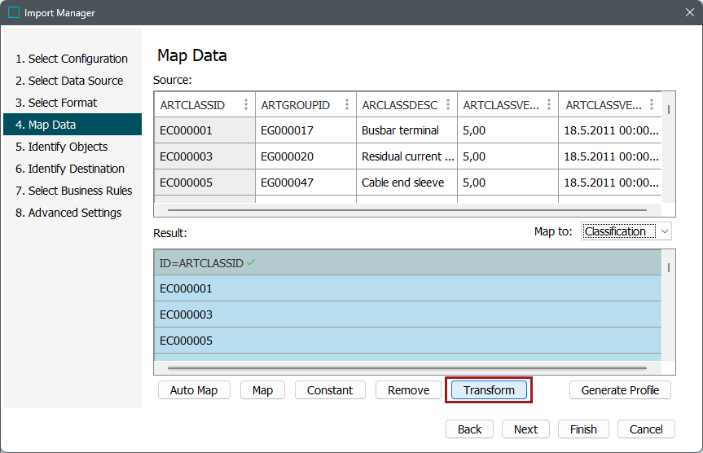Proceed with the Next button
This screenshot has width=703, height=453.
(x=525, y=429)
